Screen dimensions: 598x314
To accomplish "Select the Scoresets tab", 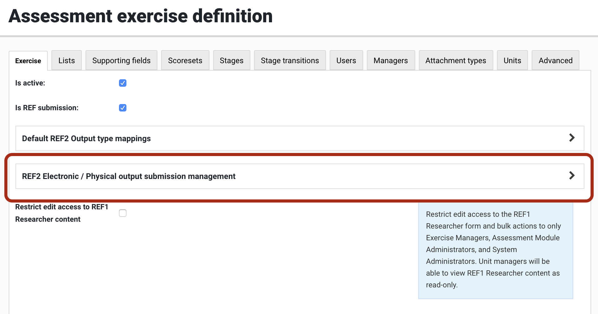I will coord(185,60).
